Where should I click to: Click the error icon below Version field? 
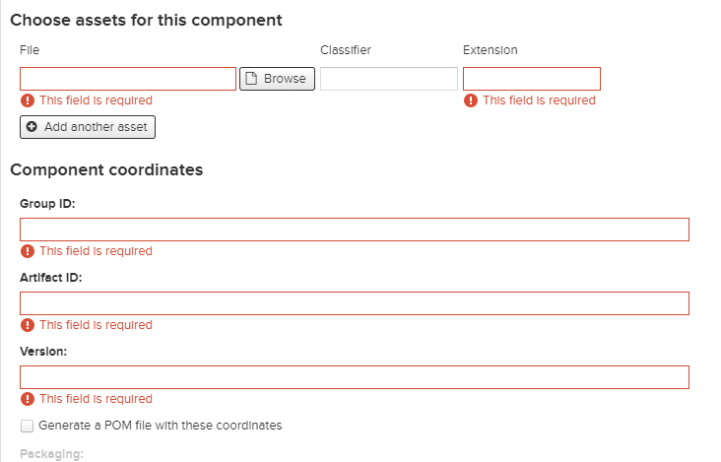[28, 399]
